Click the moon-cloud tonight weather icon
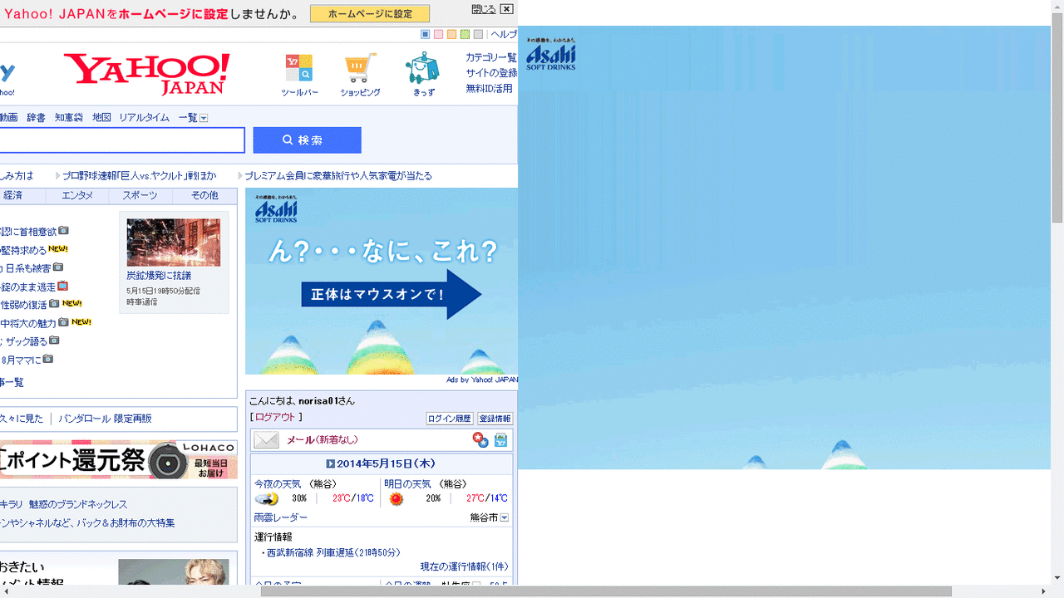The image size is (1064, 598). coord(267,498)
